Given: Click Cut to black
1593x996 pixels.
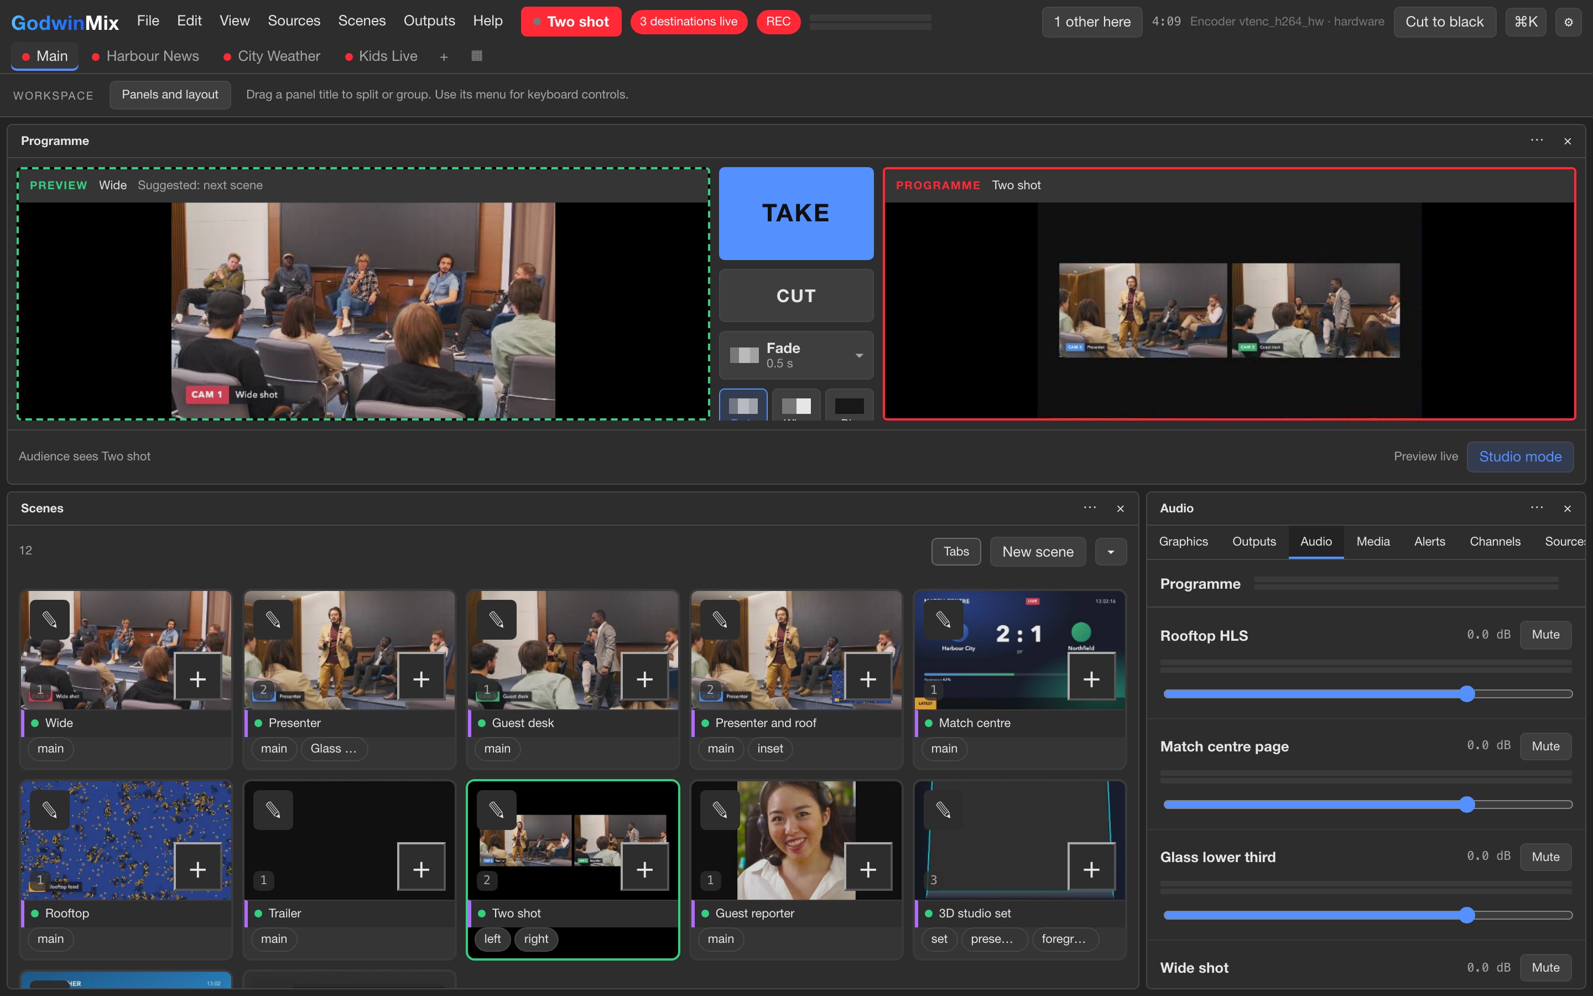Looking at the screenshot, I should pos(1444,22).
